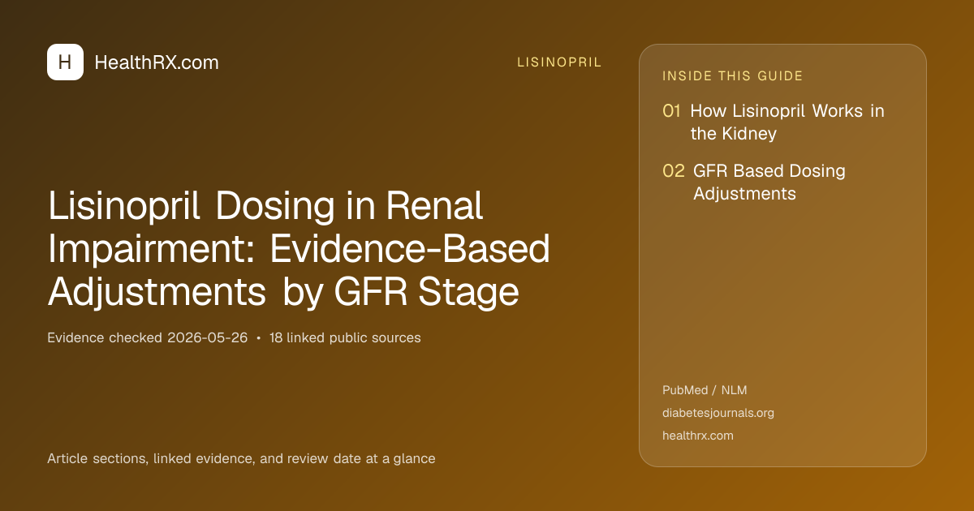This screenshot has width=974, height=511.
Task: Click the article title about Lisinopril dosing
Action: tap(299, 250)
